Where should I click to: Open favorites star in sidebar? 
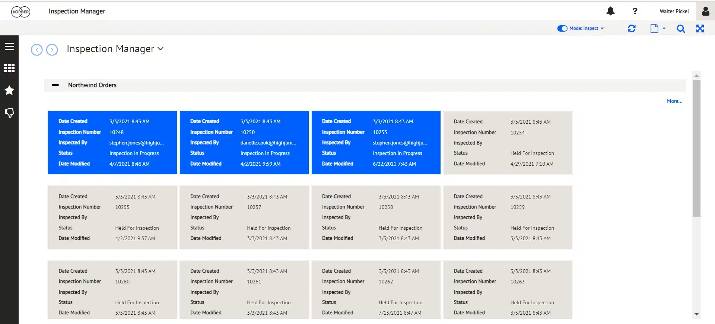coord(9,90)
